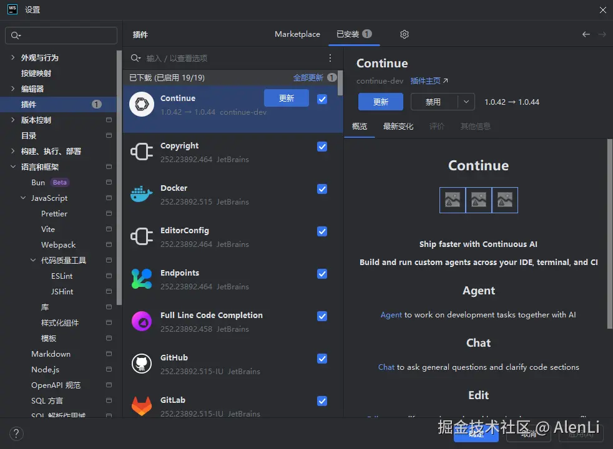This screenshot has height=449, width=613.
Task: Click 更新 button in detail panel
Action: point(380,102)
